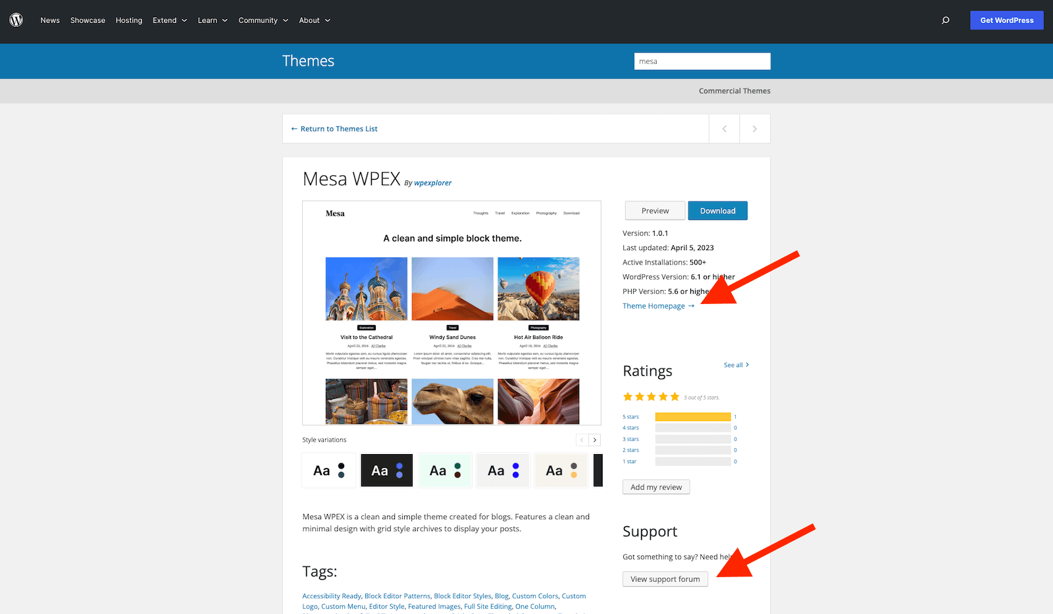The height and width of the screenshot is (614, 1053).
Task: Open author wpexplorer profile link
Action: click(x=432, y=183)
